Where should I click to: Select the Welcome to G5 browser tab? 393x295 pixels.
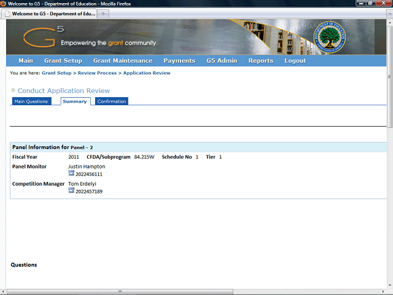pos(50,14)
